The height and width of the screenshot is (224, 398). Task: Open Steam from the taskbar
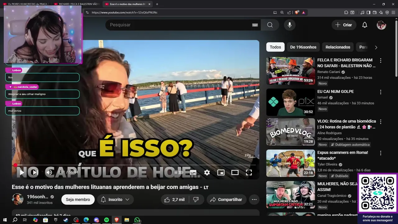coord(66,220)
